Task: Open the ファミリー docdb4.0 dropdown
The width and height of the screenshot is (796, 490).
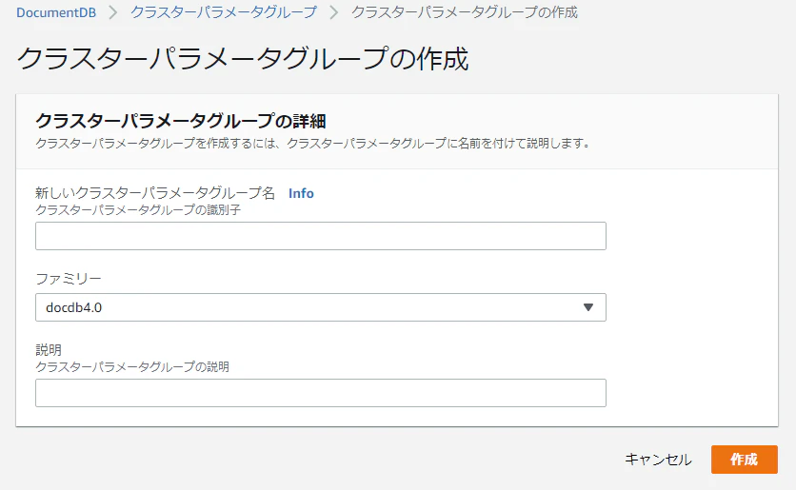Action: point(320,307)
